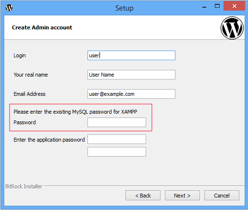Click the BitRock Installer label
This screenshot has width=248, height=210.
click(x=24, y=186)
